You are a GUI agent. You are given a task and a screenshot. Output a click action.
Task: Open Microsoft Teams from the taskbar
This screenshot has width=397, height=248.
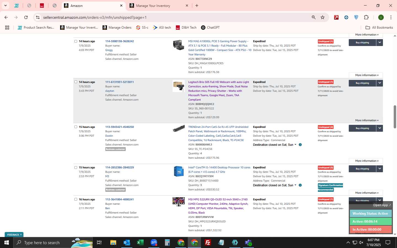tap(248, 242)
